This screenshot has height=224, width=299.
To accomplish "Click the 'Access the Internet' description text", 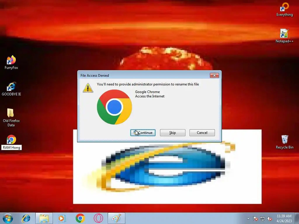I will (x=150, y=96).
